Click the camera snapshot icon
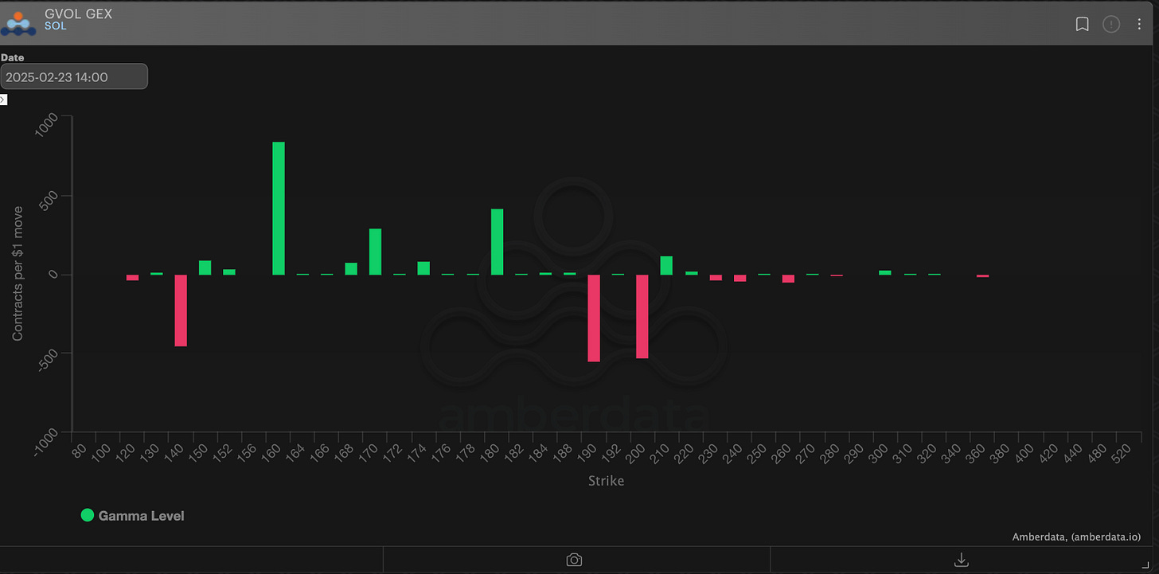 (x=574, y=560)
